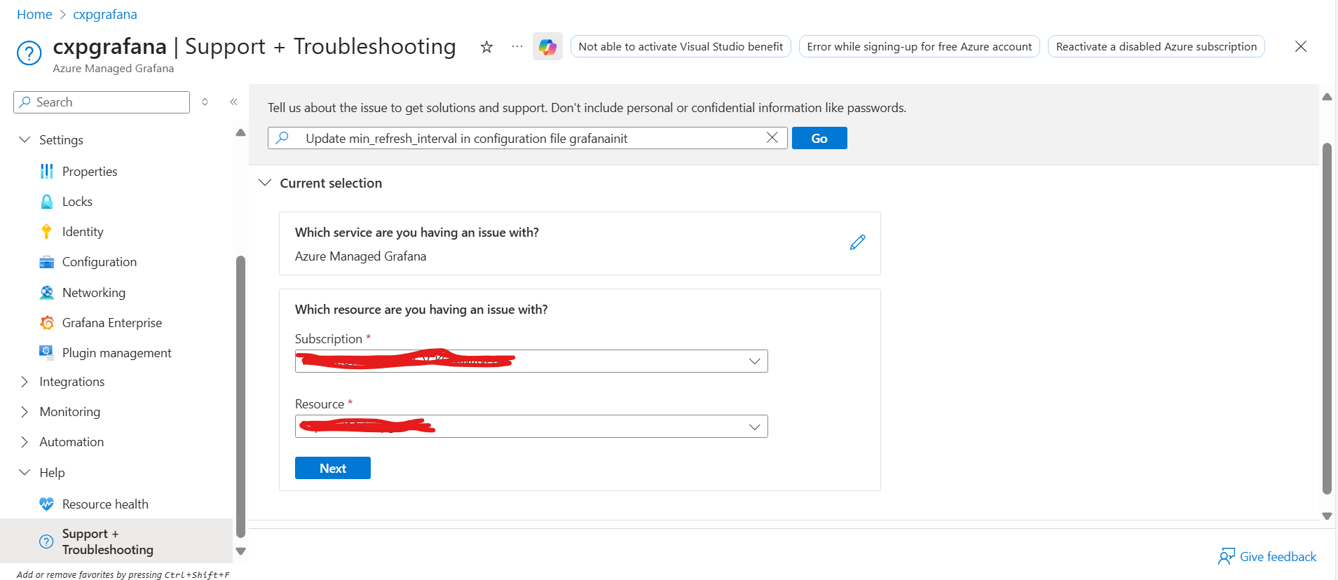The image size is (1338, 580).
Task: Click the sidebar Search field
Action: pyautogui.click(x=102, y=102)
